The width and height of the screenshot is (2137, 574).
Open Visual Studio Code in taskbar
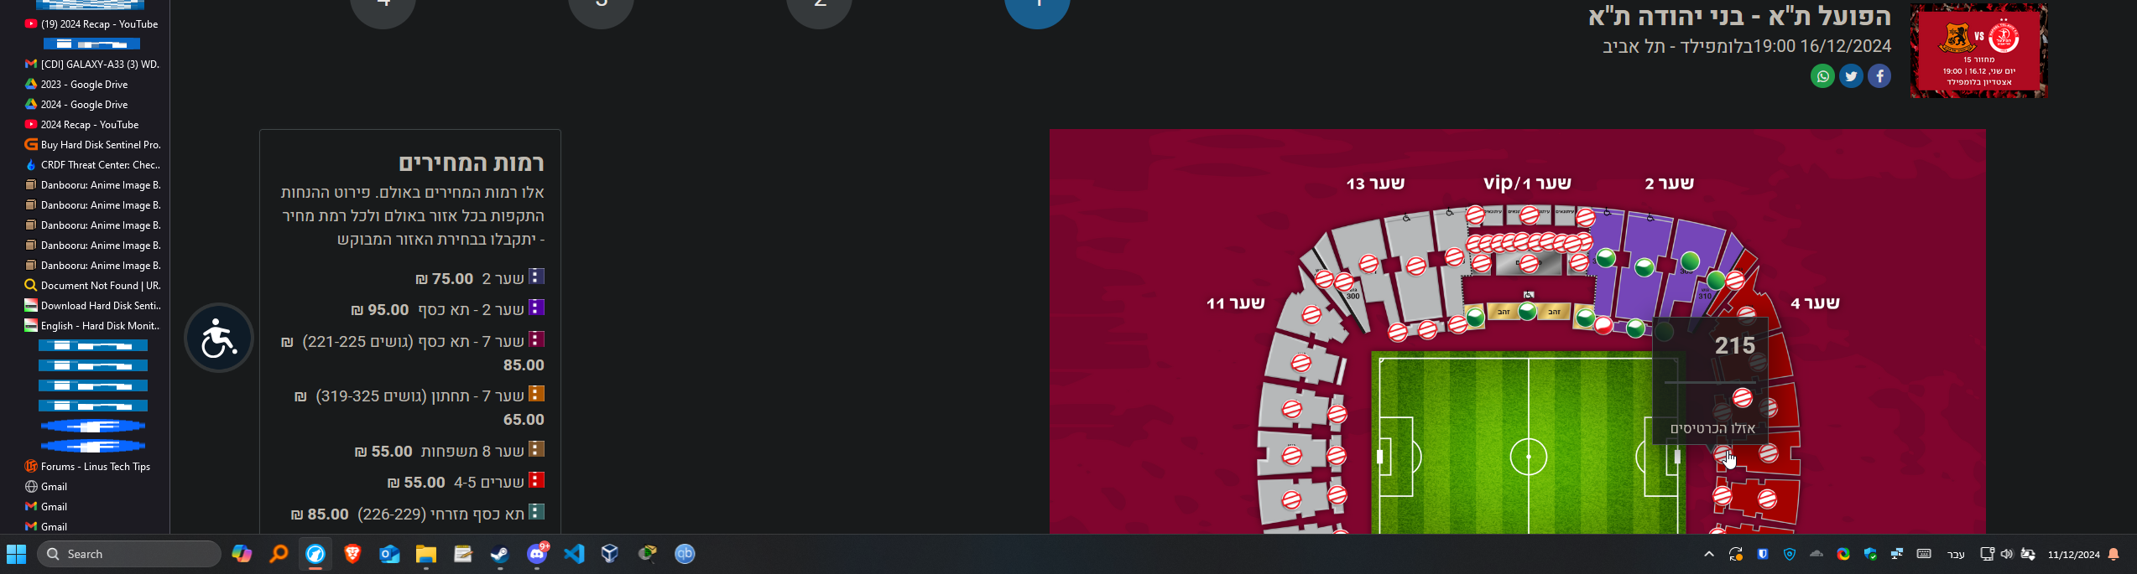pos(574,554)
